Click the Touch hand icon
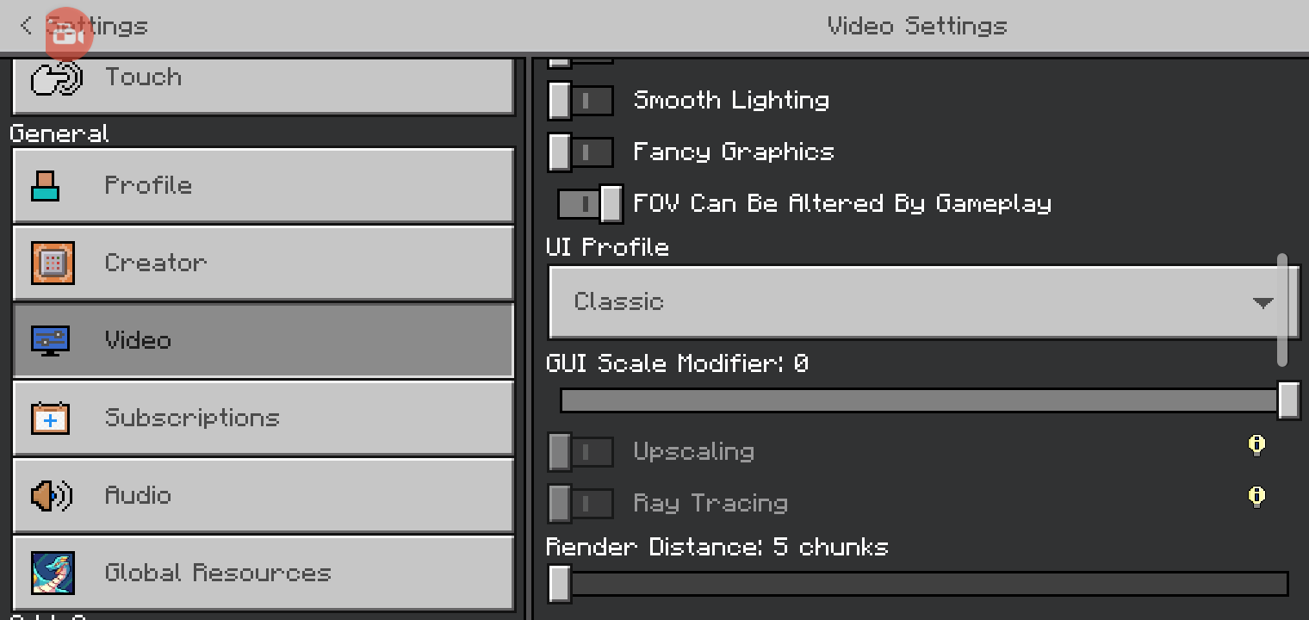The image size is (1309, 620). (x=56, y=78)
